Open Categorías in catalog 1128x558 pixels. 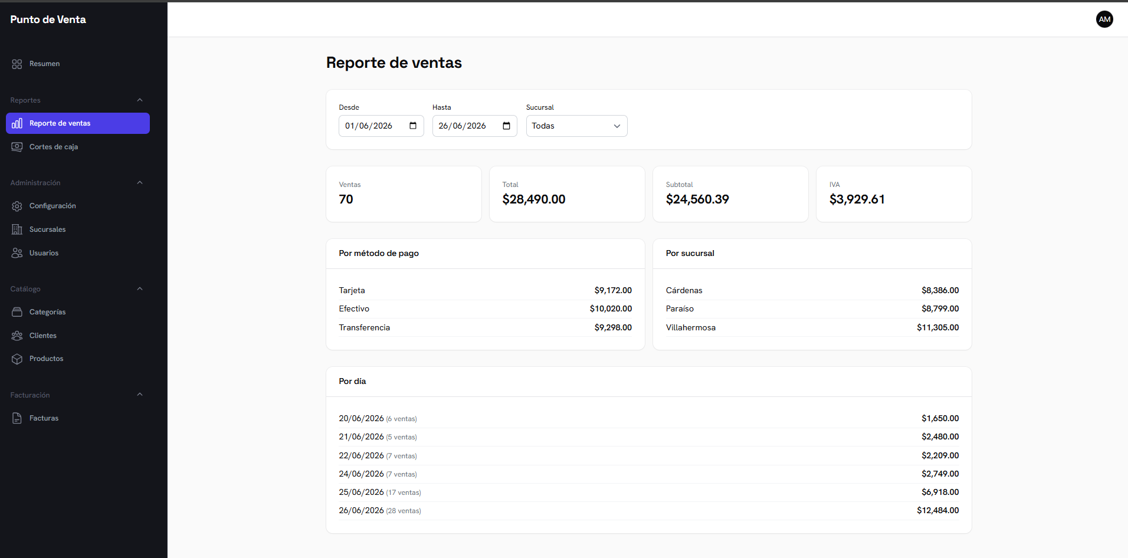point(78,312)
